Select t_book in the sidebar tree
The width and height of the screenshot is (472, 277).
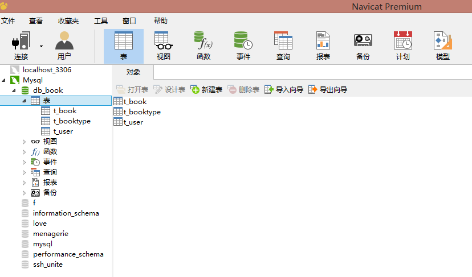[x=65, y=111]
